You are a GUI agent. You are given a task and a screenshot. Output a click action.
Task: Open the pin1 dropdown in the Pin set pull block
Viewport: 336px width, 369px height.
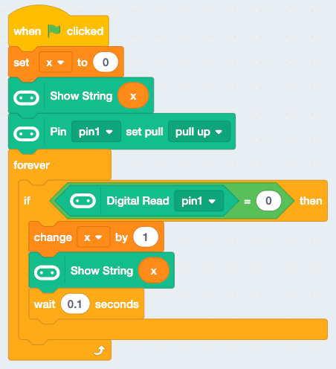click(96, 132)
